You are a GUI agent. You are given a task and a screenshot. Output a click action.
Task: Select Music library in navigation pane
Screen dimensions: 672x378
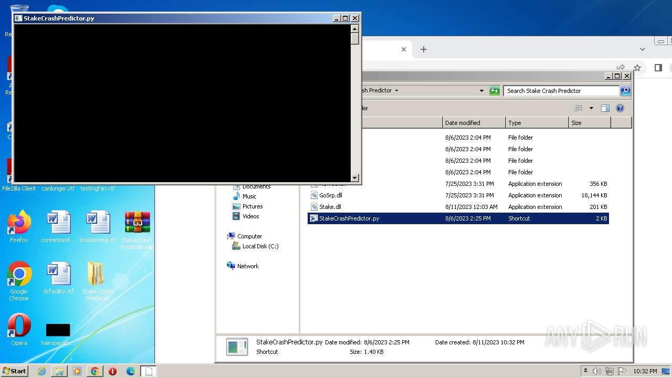[x=245, y=196]
